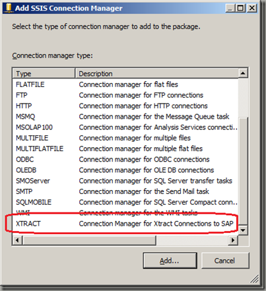Click the vertical scrollbar up arrow

pyautogui.click(x=243, y=73)
